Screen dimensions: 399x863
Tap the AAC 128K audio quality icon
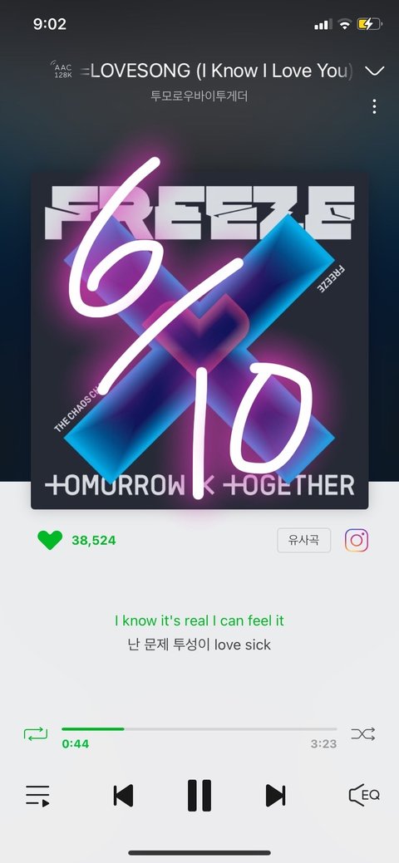tap(62, 71)
